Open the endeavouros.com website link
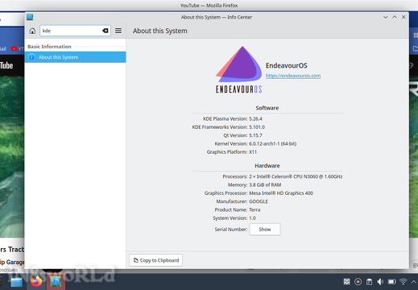418x290 pixels. [x=293, y=76]
